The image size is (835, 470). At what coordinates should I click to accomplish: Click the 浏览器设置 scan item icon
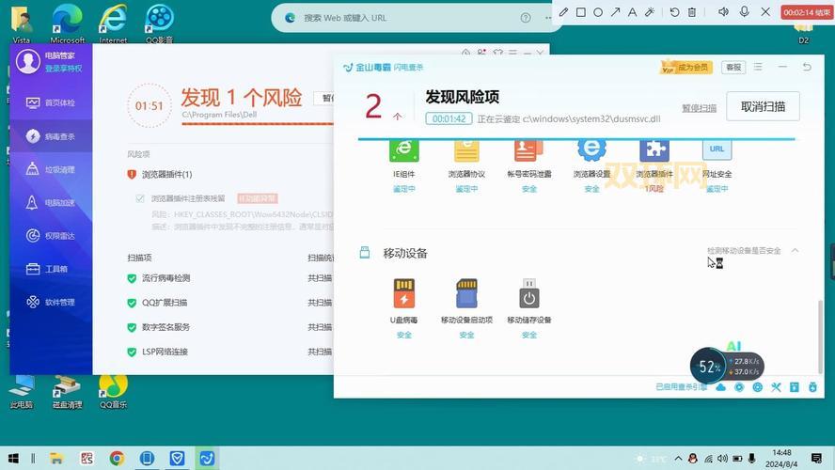coord(591,150)
